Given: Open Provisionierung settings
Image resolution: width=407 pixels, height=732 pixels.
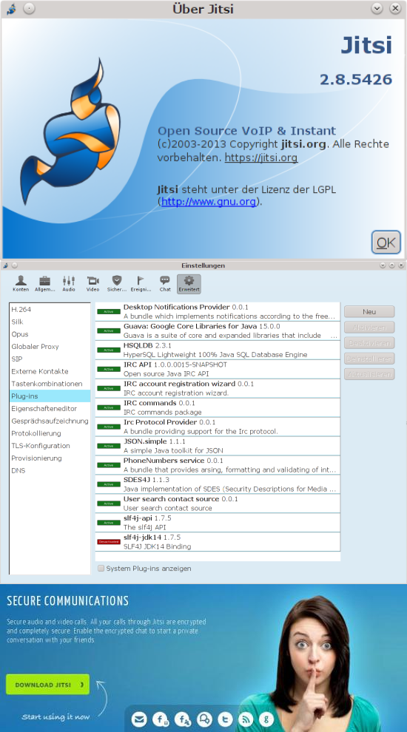Looking at the screenshot, I should pyautogui.click(x=50, y=458).
